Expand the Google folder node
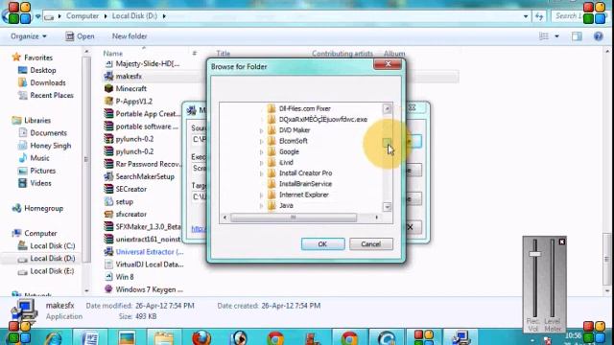This screenshot has height=345, width=614. 262,152
